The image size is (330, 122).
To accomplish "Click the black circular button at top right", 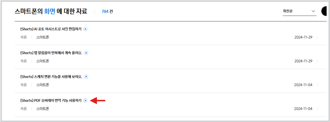I will coord(325,11).
